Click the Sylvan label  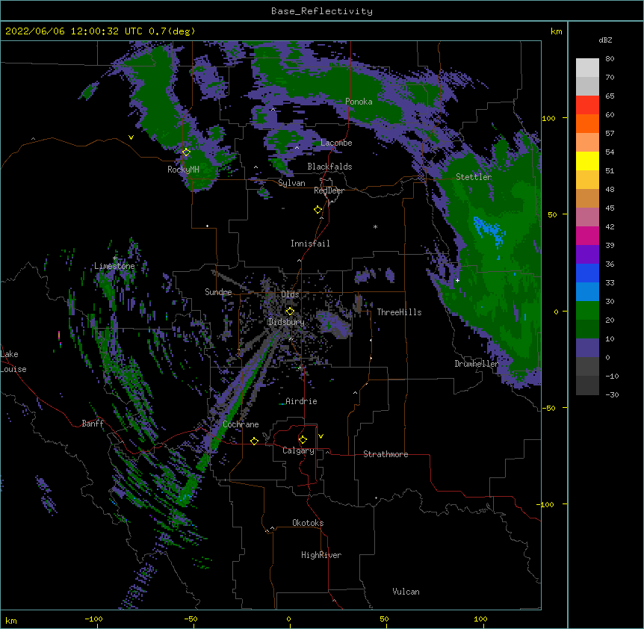pos(291,183)
